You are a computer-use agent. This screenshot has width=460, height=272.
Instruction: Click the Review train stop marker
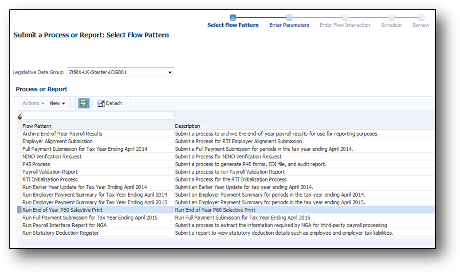tap(421, 18)
